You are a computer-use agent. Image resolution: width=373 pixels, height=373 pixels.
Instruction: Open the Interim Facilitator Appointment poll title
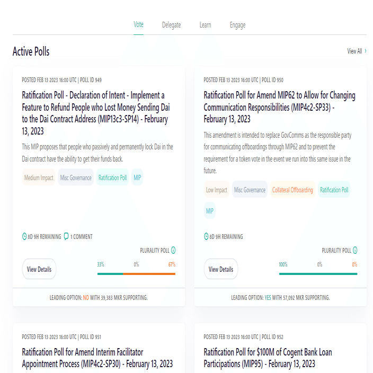coord(97,358)
